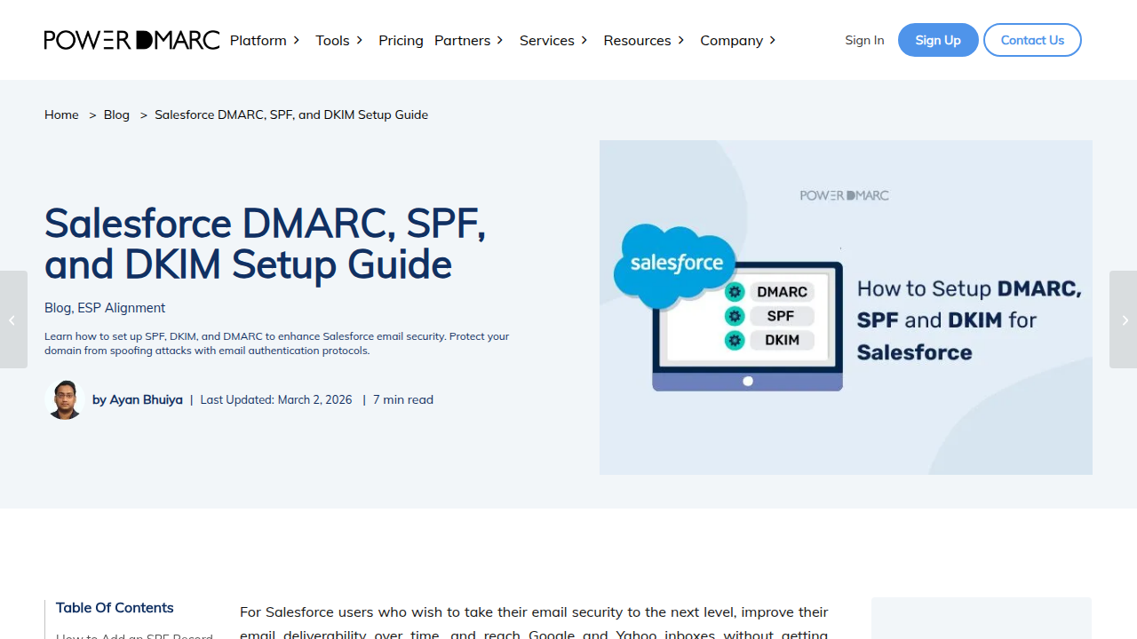Open the Tools menu
The width and height of the screenshot is (1137, 639).
point(332,40)
